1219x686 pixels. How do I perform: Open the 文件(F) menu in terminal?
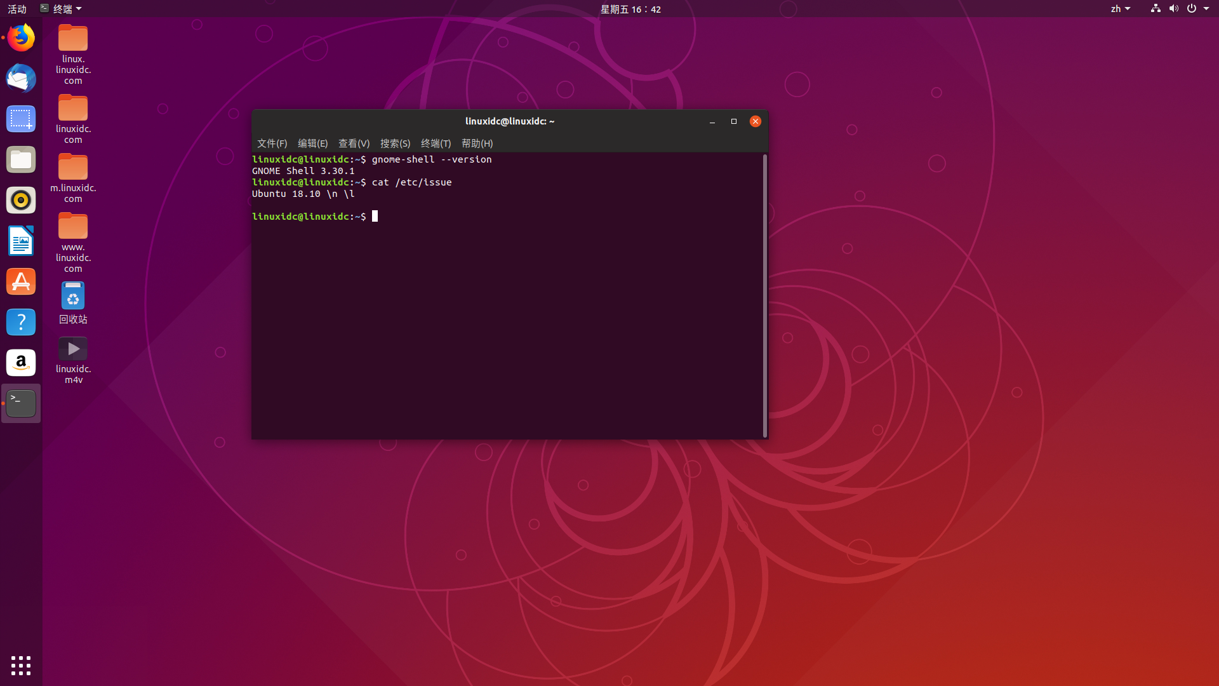pyautogui.click(x=272, y=144)
